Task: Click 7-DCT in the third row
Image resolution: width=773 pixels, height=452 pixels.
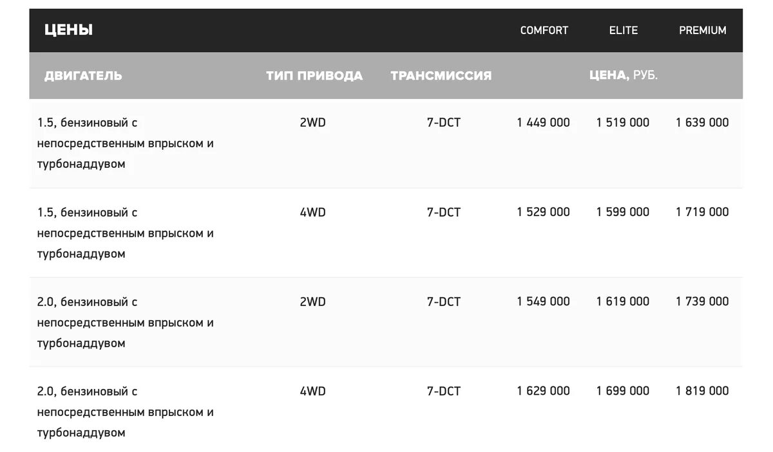Action: (x=444, y=301)
